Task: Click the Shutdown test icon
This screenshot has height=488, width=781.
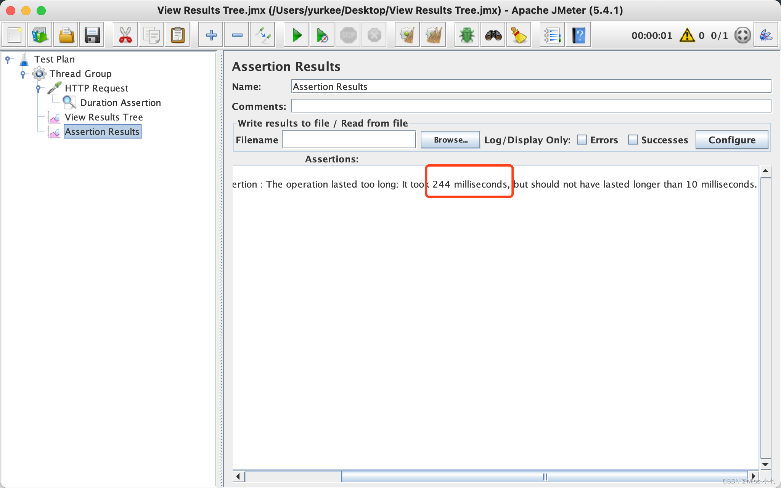Action: [x=374, y=35]
